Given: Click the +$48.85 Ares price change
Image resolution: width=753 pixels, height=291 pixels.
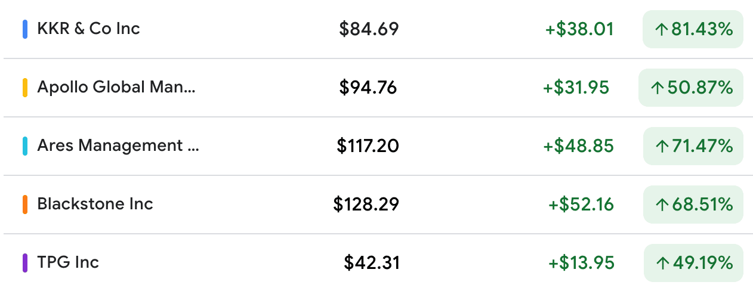Looking at the screenshot, I should point(578,146).
